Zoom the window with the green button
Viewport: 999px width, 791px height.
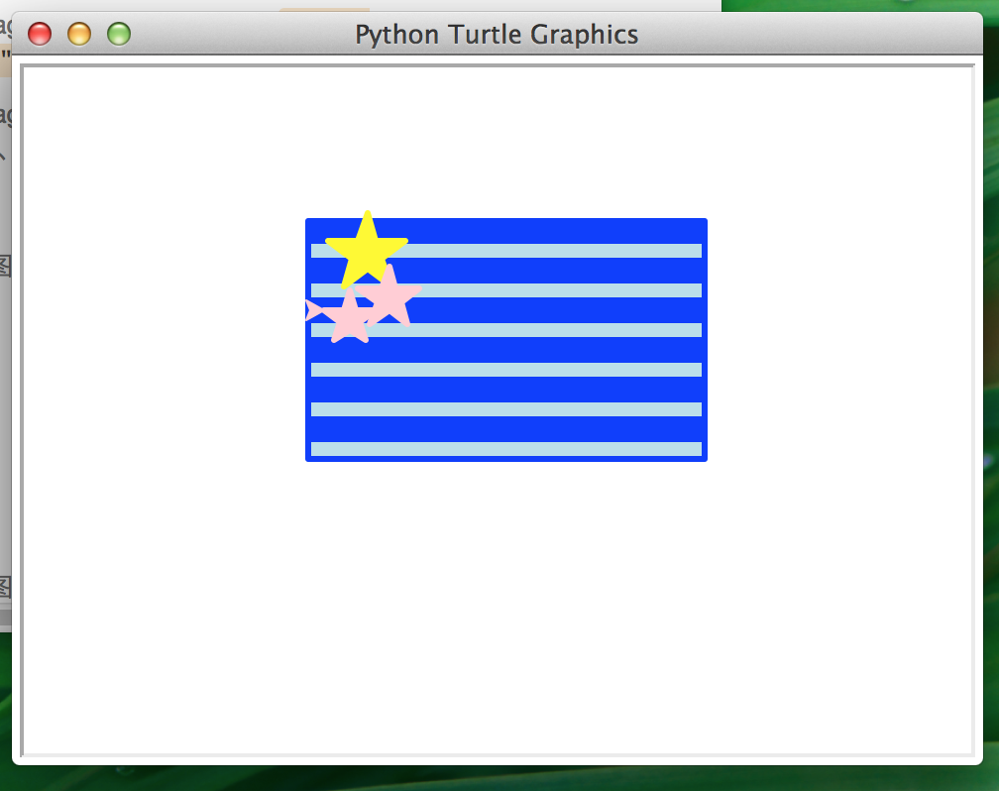pos(119,35)
